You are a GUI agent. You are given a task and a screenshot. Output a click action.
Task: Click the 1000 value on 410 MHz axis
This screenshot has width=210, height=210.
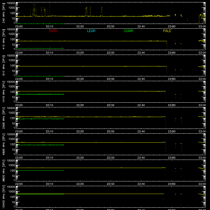[x=12, y=34]
